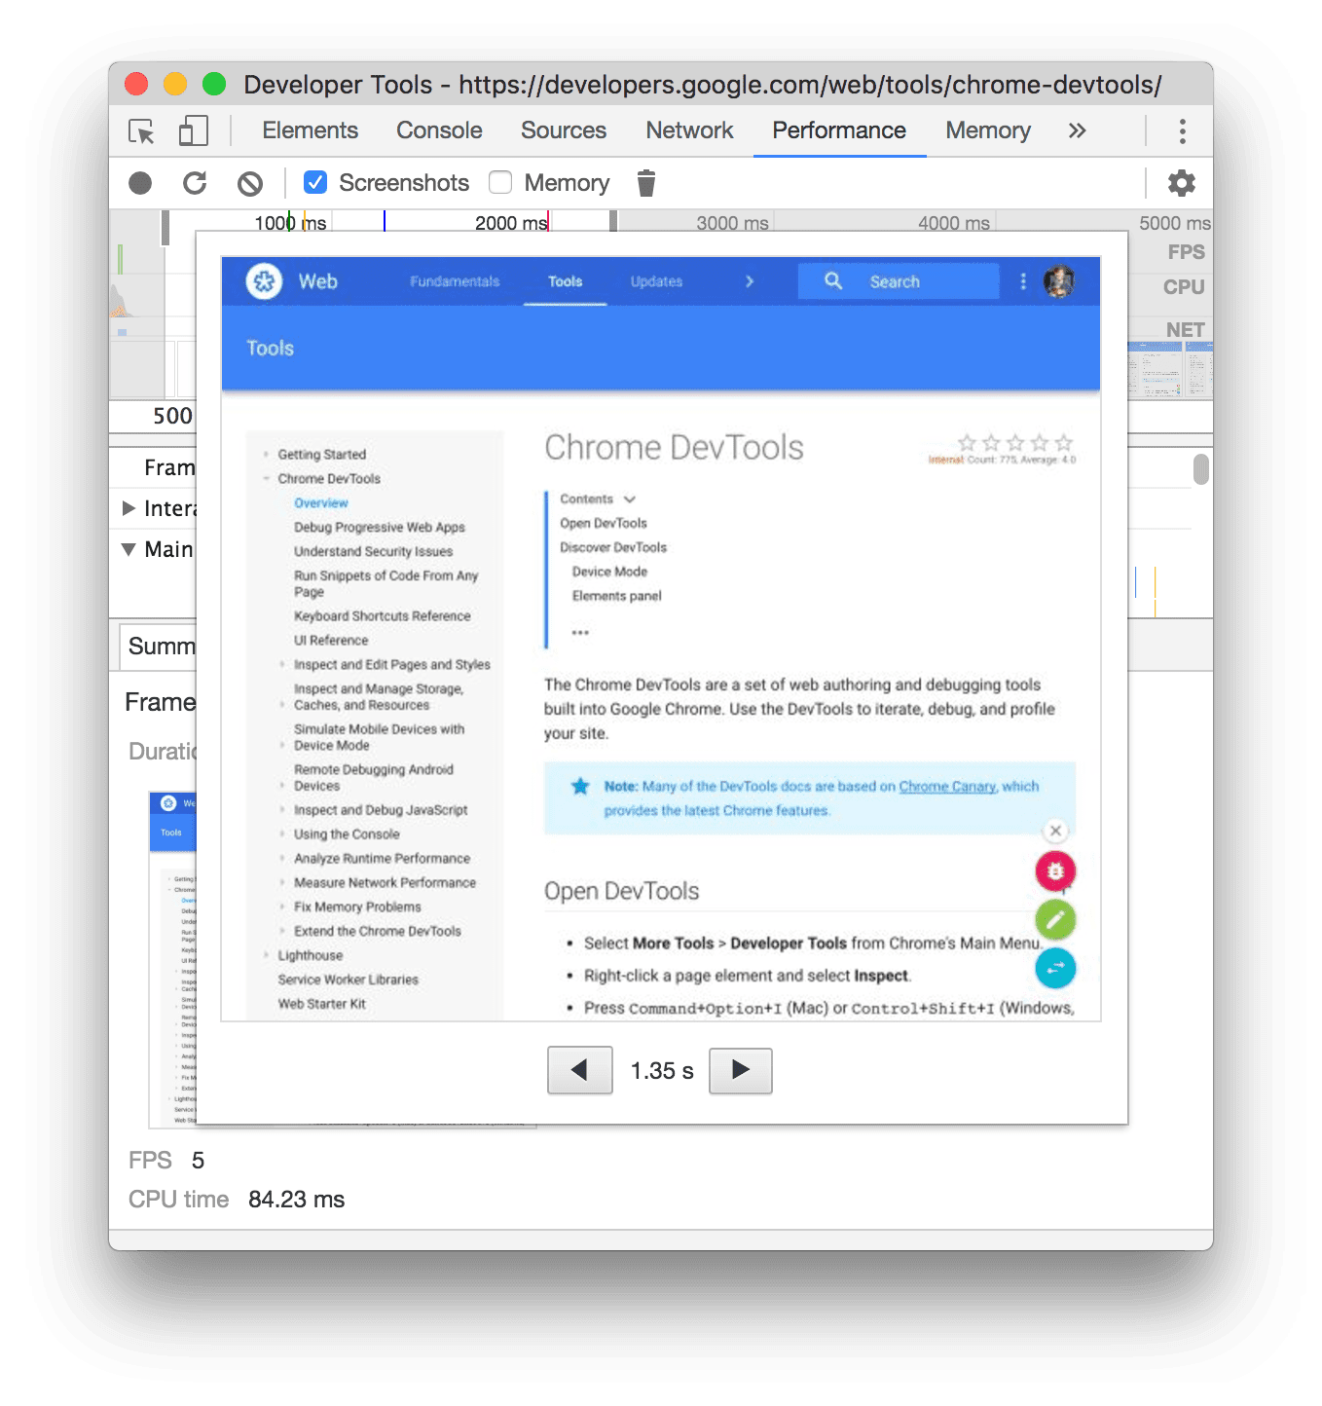Click the green pencil edit floating button
The image size is (1322, 1406).
tap(1055, 919)
